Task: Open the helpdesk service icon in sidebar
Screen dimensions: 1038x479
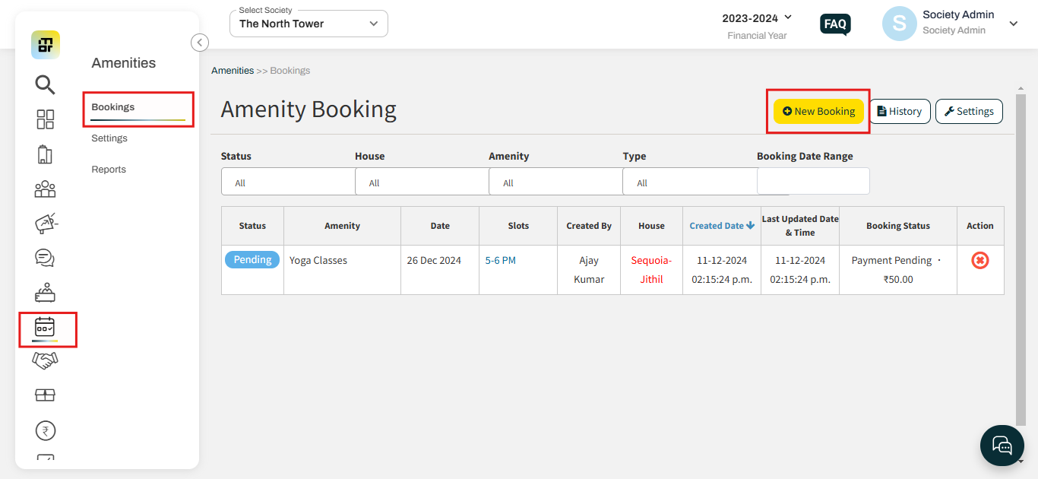Action: point(46,293)
